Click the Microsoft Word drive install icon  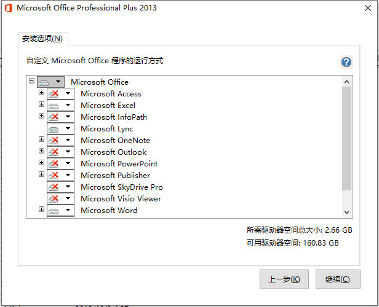pos(54,210)
